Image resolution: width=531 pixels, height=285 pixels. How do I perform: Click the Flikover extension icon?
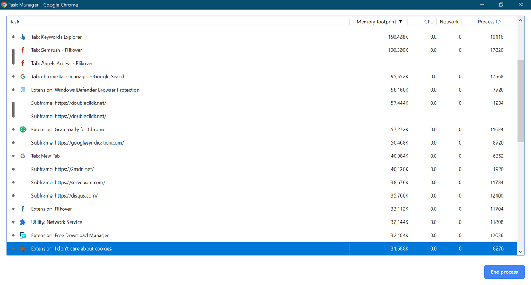(x=23, y=209)
